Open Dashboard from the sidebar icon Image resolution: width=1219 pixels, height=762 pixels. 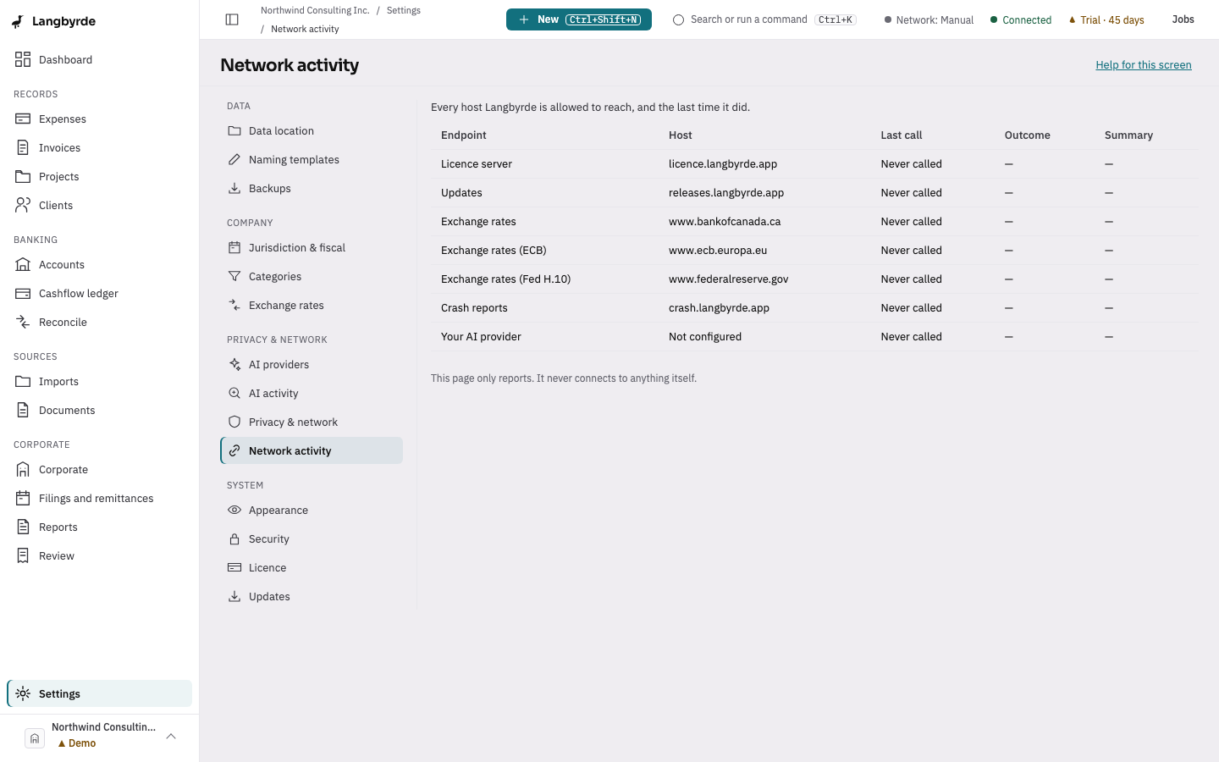pos(23,59)
